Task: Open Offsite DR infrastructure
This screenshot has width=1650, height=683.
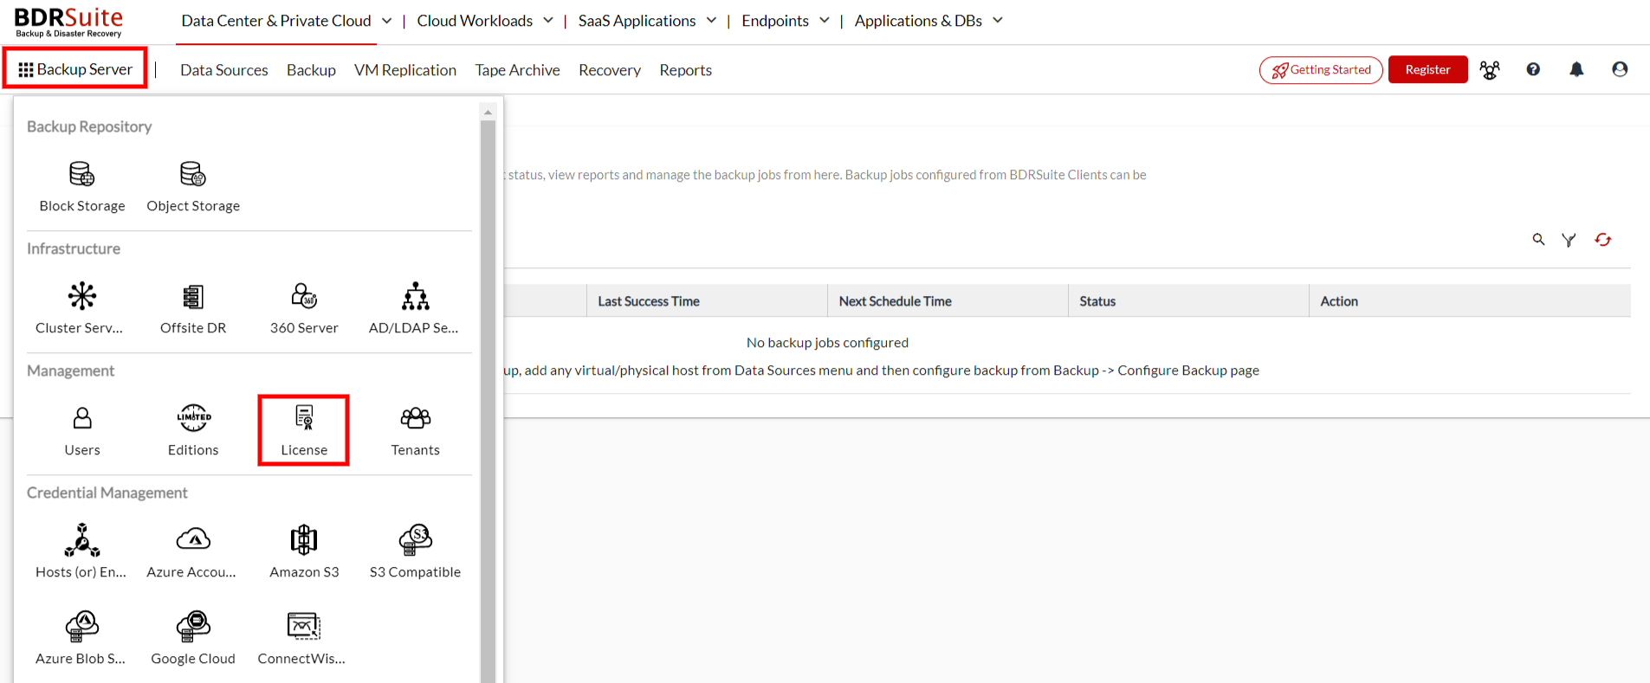Action: point(193,309)
